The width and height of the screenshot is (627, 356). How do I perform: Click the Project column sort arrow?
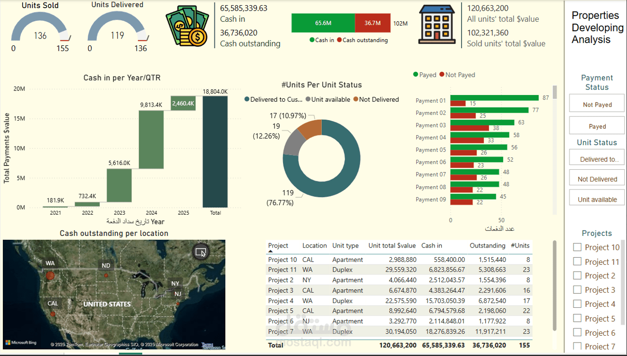[x=270, y=251]
